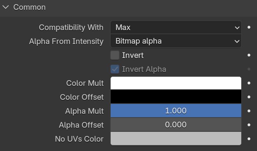257x151 pixels.
Task: Open the gray No UVs Color swatch
Action: (x=176, y=138)
